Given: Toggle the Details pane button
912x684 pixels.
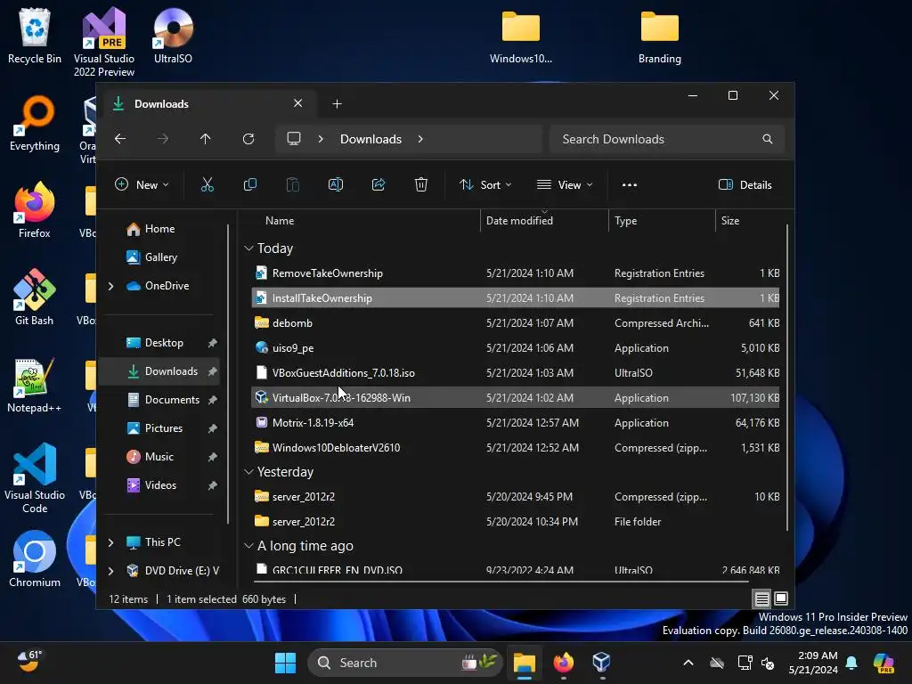Looking at the screenshot, I should click(x=745, y=185).
